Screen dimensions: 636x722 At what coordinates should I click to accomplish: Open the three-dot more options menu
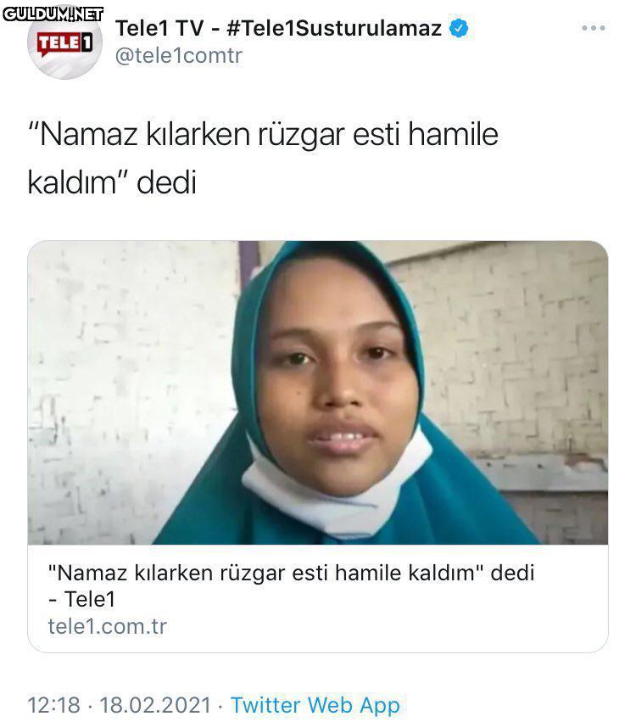pyautogui.click(x=594, y=28)
